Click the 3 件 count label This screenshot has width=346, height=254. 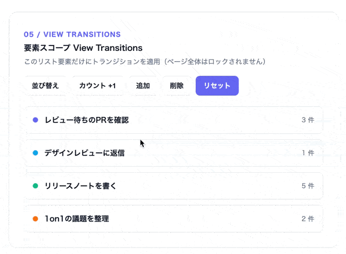[x=308, y=120]
